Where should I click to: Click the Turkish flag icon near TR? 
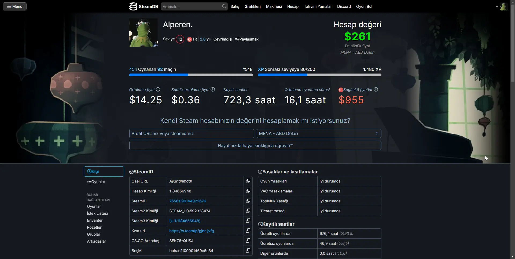pos(189,39)
